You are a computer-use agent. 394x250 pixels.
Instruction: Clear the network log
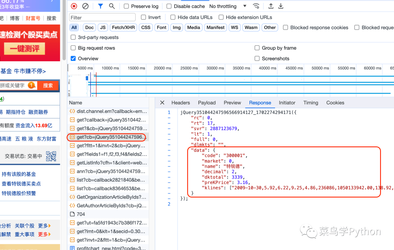point(85,6)
